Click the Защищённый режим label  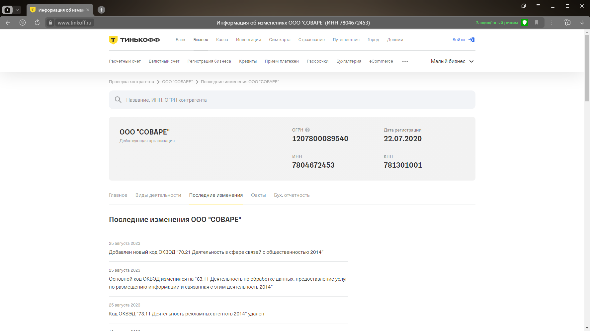[x=497, y=23]
